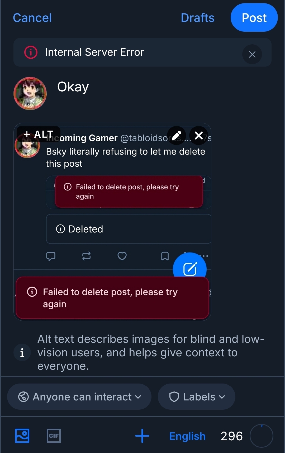Screen dimensions: 285x453
Task: Click the character count progress circle
Action: tap(261, 436)
